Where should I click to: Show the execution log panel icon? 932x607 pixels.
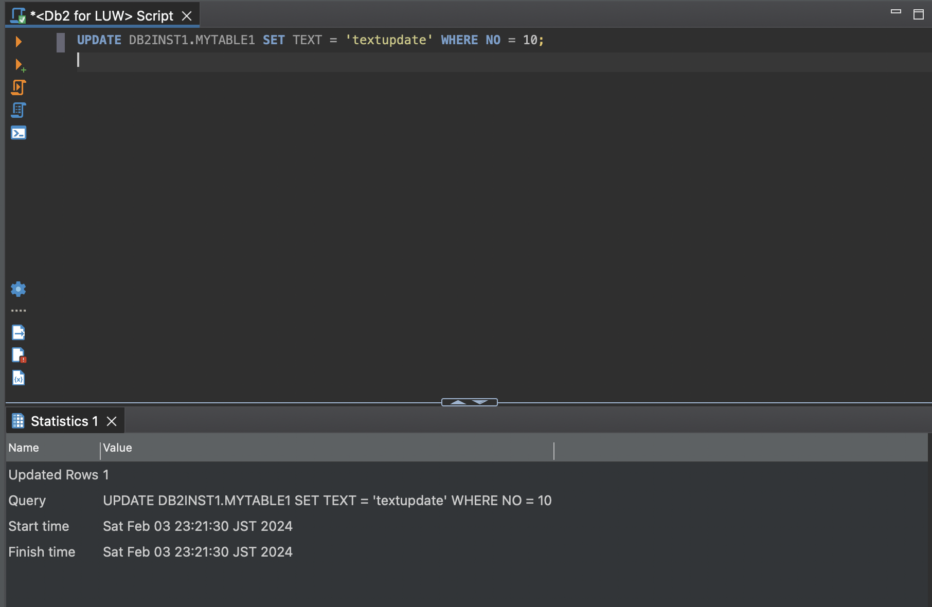point(19,355)
